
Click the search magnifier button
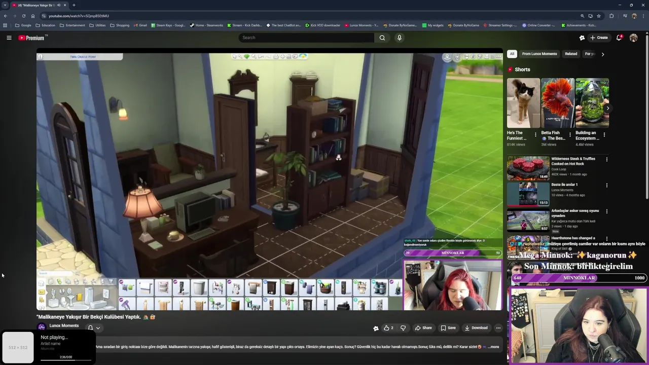click(382, 38)
